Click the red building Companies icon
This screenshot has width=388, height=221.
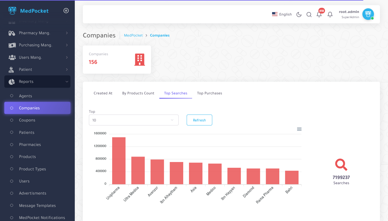pyautogui.click(x=139, y=60)
